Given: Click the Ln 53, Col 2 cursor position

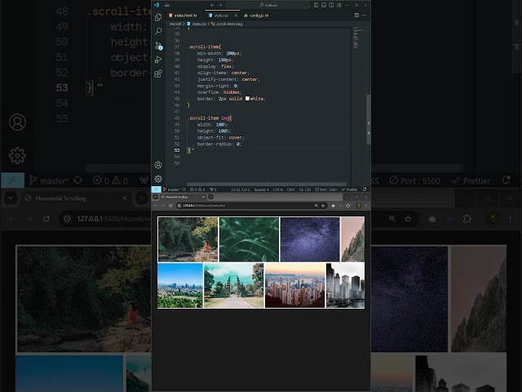Looking at the screenshot, I should coord(241,189).
